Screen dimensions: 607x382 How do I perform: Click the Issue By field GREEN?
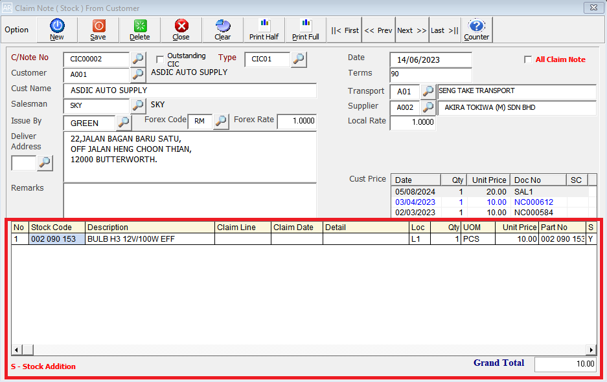[x=89, y=123]
